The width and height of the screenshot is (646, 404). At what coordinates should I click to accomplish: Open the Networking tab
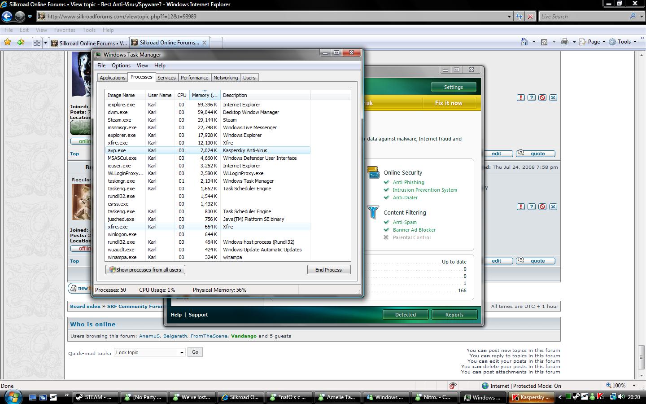(226, 78)
